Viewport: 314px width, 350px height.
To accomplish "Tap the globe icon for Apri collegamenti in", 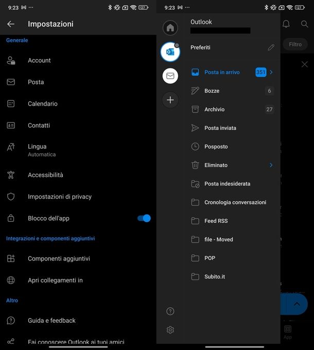I will 11,280.
